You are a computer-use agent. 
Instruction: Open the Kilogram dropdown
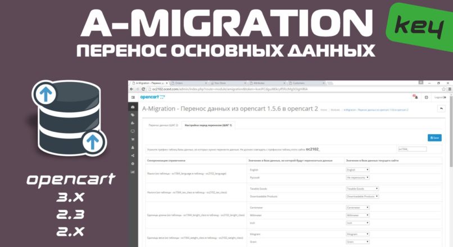(x=357, y=234)
